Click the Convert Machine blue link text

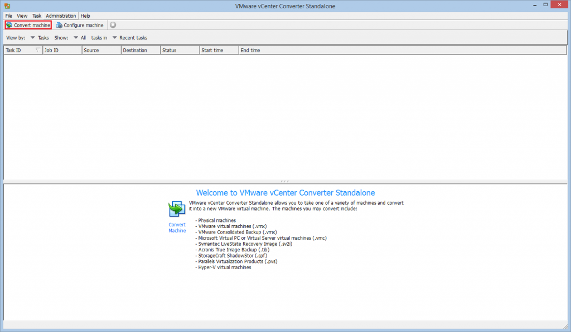(x=177, y=227)
